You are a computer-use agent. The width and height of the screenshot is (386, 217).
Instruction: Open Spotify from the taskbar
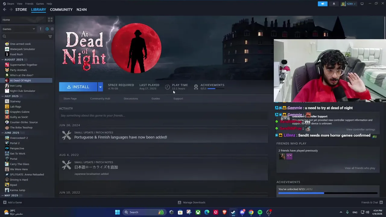pos(260,212)
